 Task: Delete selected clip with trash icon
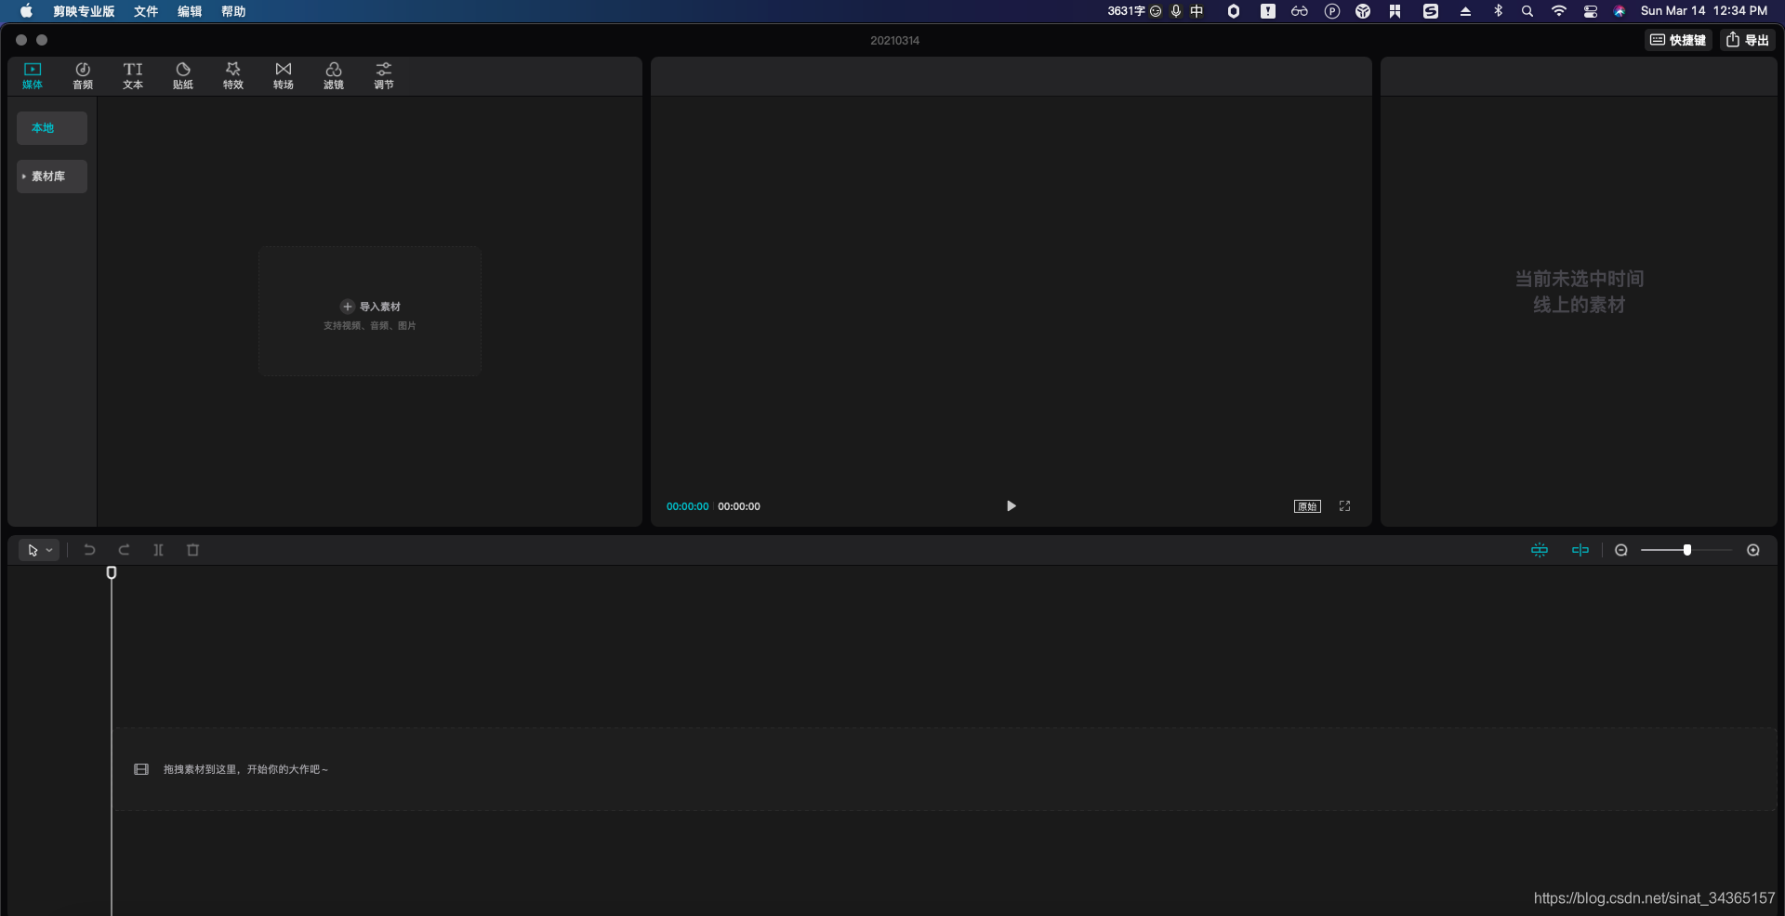[x=193, y=550]
